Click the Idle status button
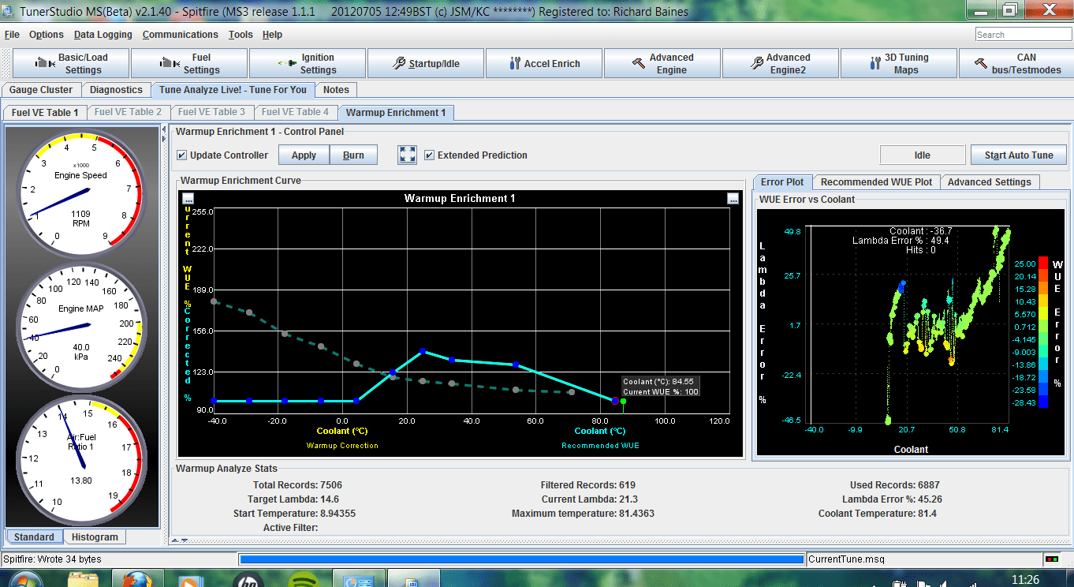Screen dimensions: 1074x587 pos(923,155)
